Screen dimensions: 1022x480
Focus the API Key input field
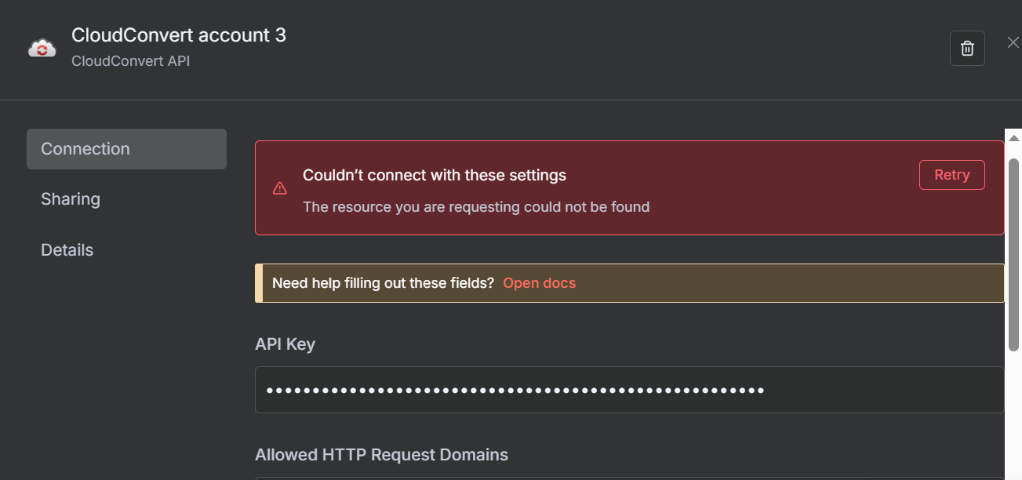tap(629, 390)
